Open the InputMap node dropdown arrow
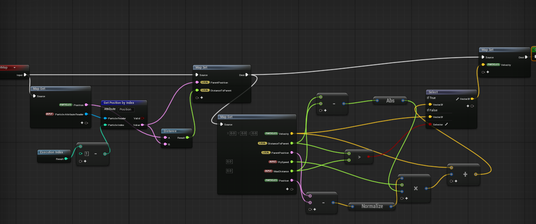 click(15, 68)
